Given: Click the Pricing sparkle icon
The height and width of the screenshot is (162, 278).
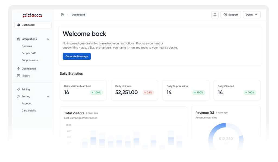Looking at the screenshot, I should 18,89.
